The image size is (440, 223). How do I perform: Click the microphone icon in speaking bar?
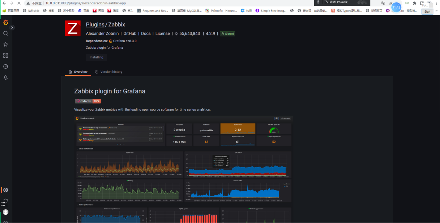coord(318,2)
